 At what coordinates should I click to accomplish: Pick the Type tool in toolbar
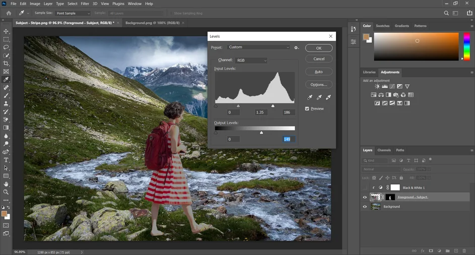click(x=6, y=160)
